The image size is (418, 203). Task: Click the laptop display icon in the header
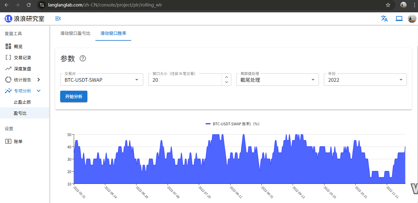point(399,19)
